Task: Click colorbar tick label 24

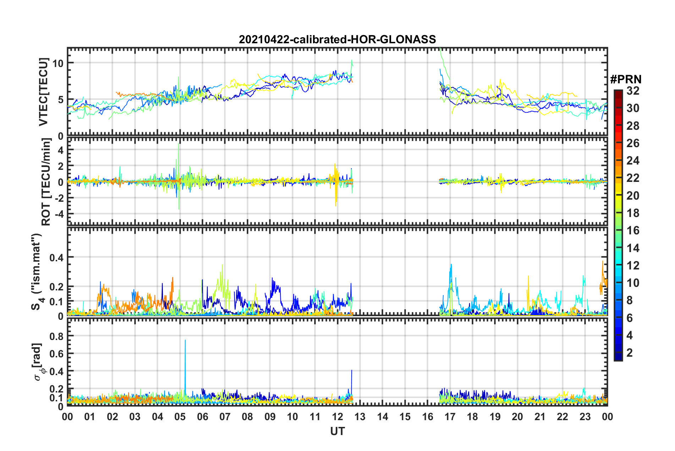Action: [x=633, y=161]
